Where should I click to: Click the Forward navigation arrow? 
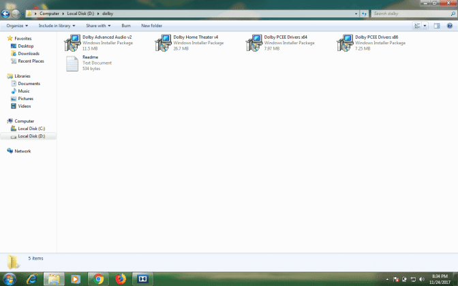[x=16, y=14]
